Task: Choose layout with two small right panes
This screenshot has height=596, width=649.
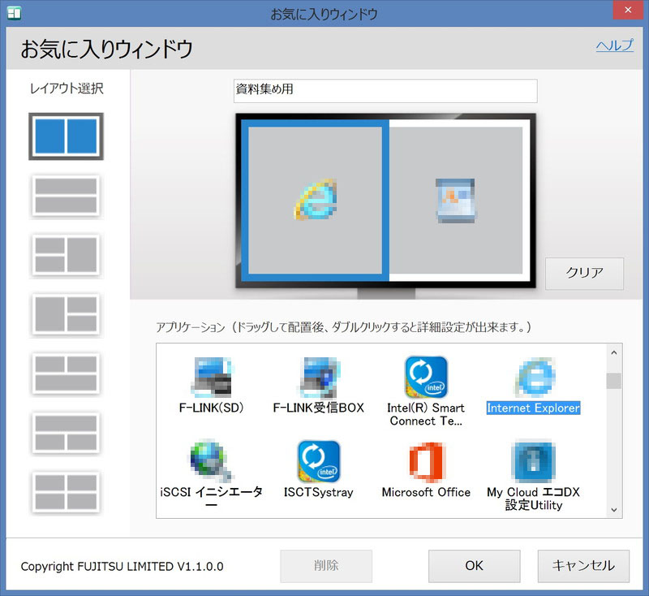Action: click(66, 313)
